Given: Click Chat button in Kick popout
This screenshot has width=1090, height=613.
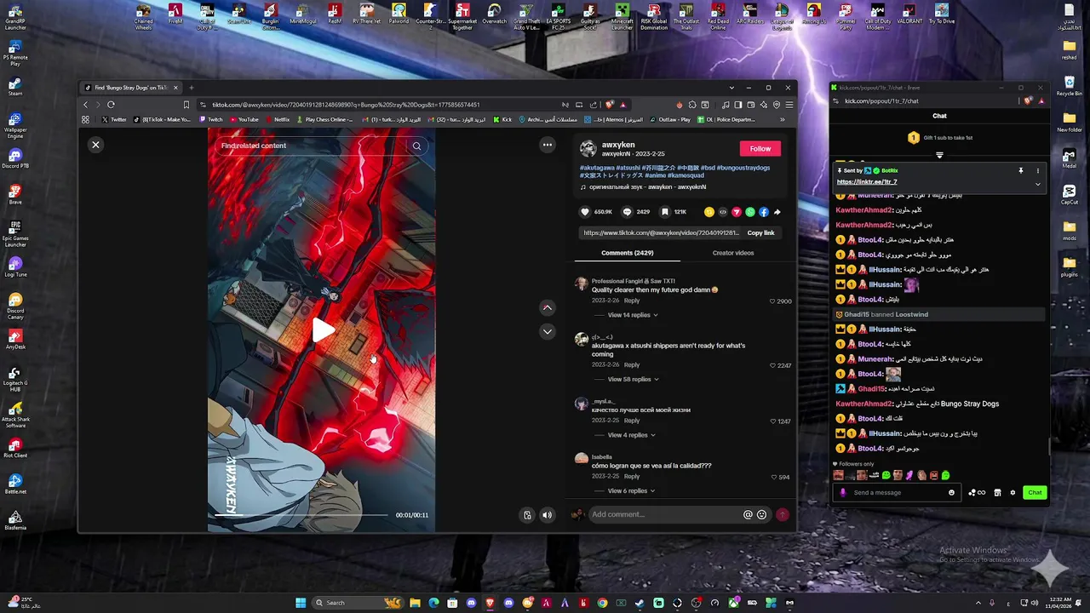Looking at the screenshot, I should tap(1035, 492).
